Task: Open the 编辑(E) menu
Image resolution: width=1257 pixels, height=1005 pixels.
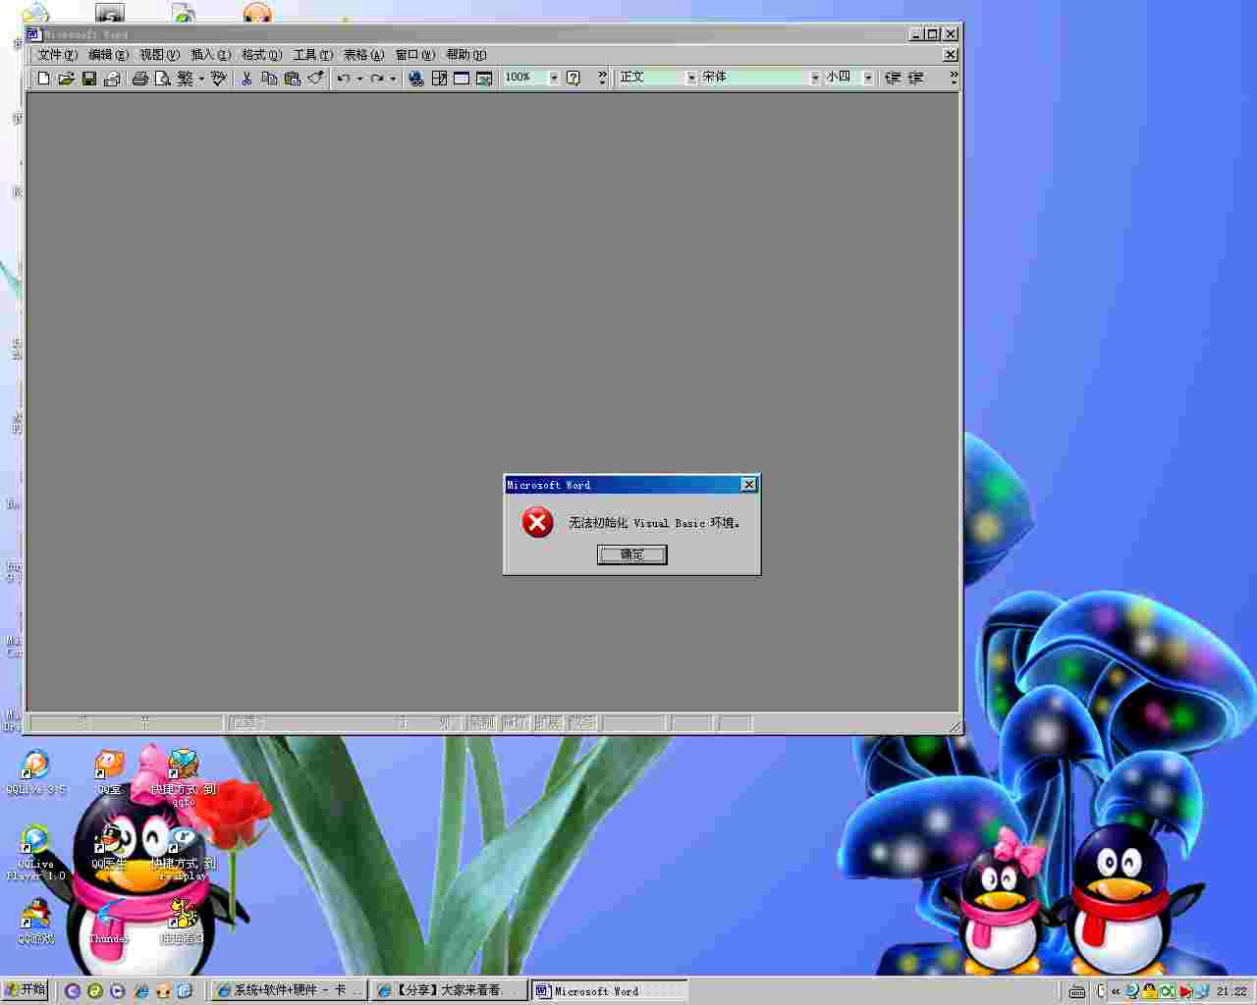Action: [x=108, y=55]
